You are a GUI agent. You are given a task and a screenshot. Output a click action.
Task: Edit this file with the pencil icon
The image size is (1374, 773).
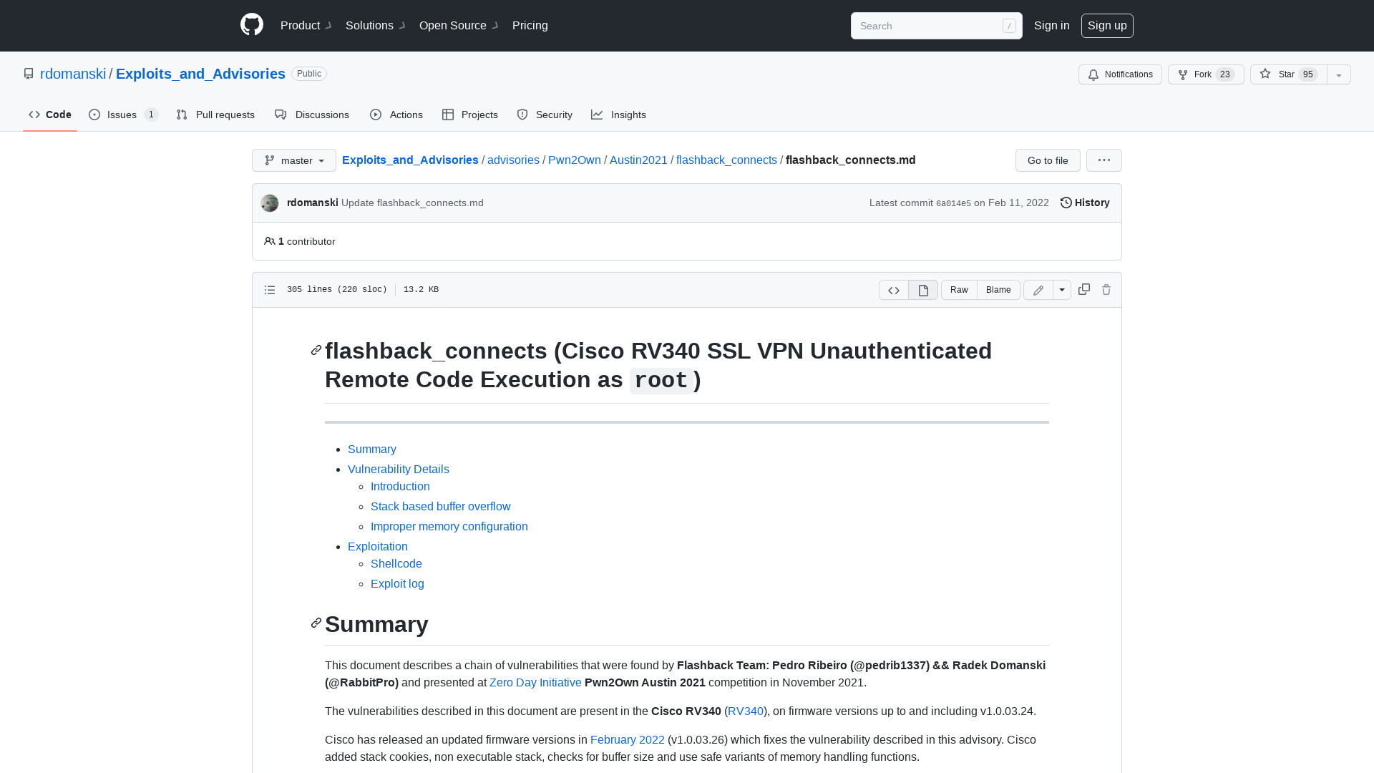[x=1038, y=290]
